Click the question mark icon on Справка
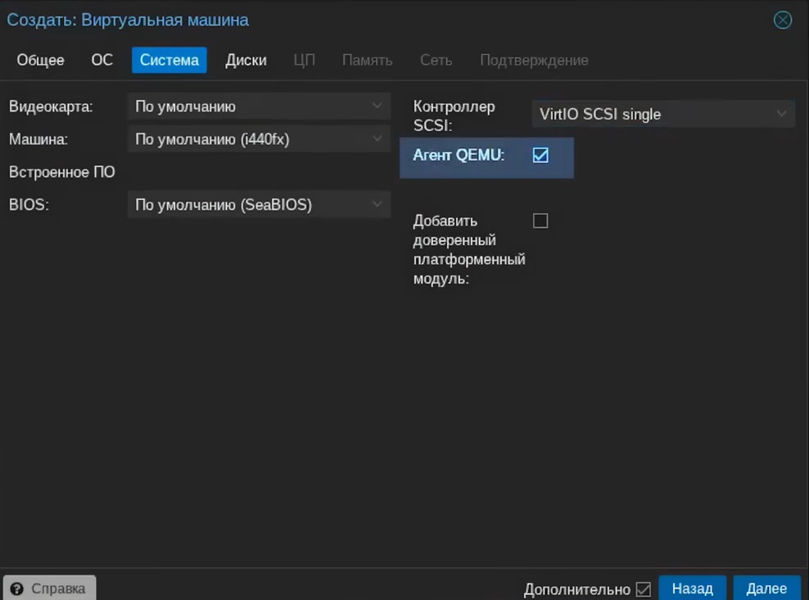Image resolution: width=809 pixels, height=600 pixels. 17,589
